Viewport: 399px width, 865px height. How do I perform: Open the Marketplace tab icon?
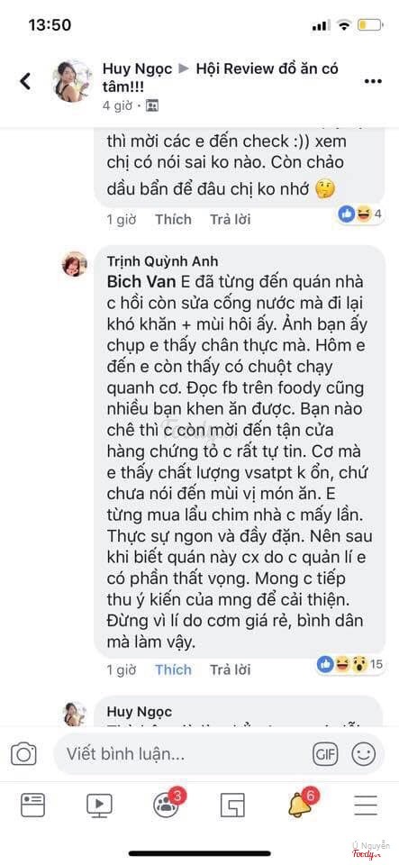click(x=232, y=806)
